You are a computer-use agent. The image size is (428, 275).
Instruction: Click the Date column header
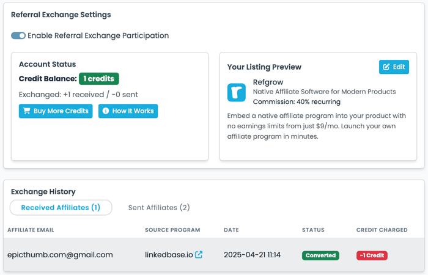pos(231,230)
